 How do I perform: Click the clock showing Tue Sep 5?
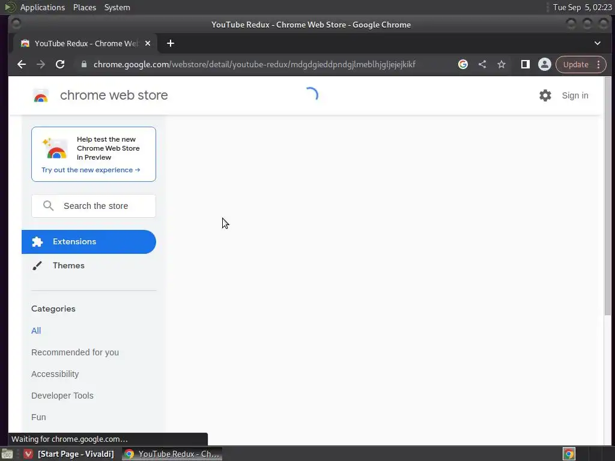click(x=582, y=7)
